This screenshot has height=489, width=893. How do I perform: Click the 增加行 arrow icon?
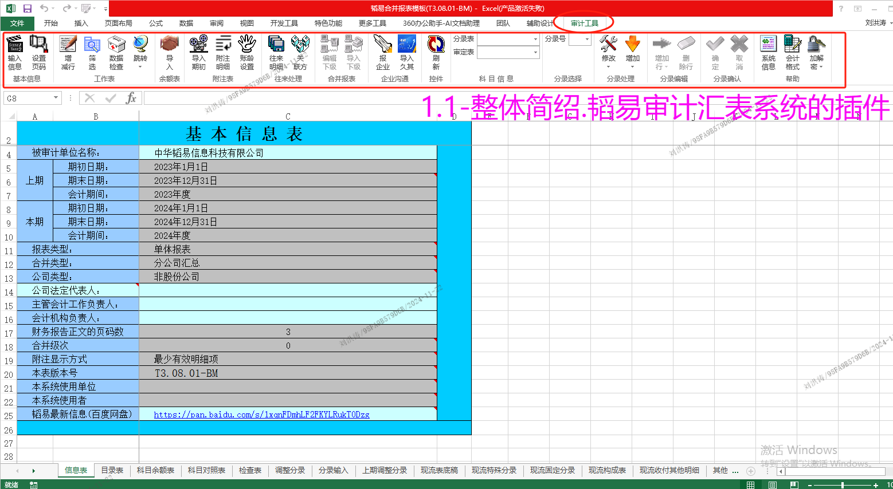click(x=661, y=44)
